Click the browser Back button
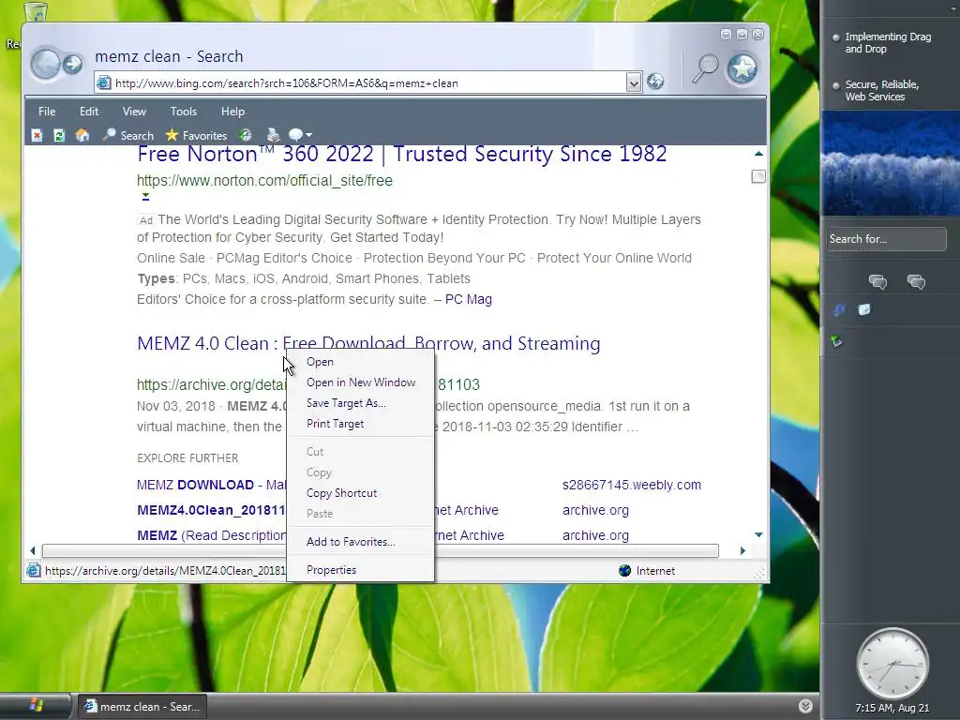The width and height of the screenshot is (960, 720). (x=45, y=65)
